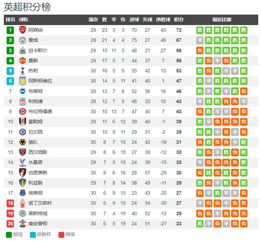261x242 pixels.
Task: Click Everton's blue crest icon
Action: (23, 193)
